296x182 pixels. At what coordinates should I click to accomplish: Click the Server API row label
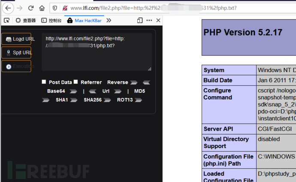218,129
